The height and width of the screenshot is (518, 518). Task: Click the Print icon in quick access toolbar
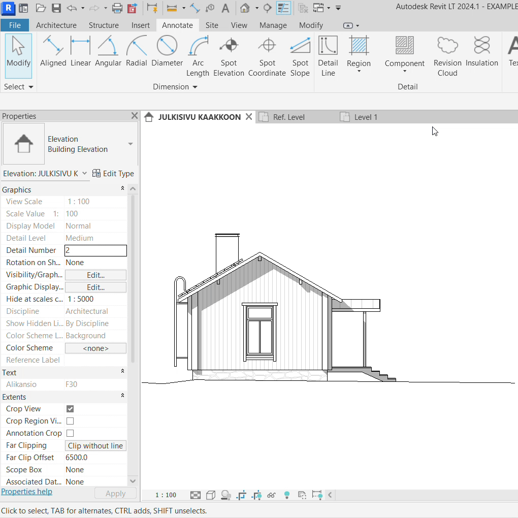(117, 8)
